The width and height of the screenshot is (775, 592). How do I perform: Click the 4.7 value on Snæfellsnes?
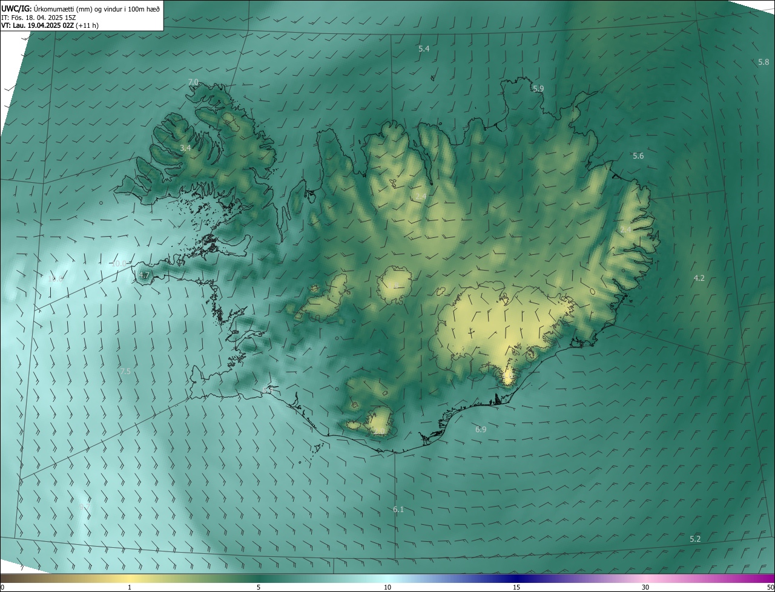[144, 275]
